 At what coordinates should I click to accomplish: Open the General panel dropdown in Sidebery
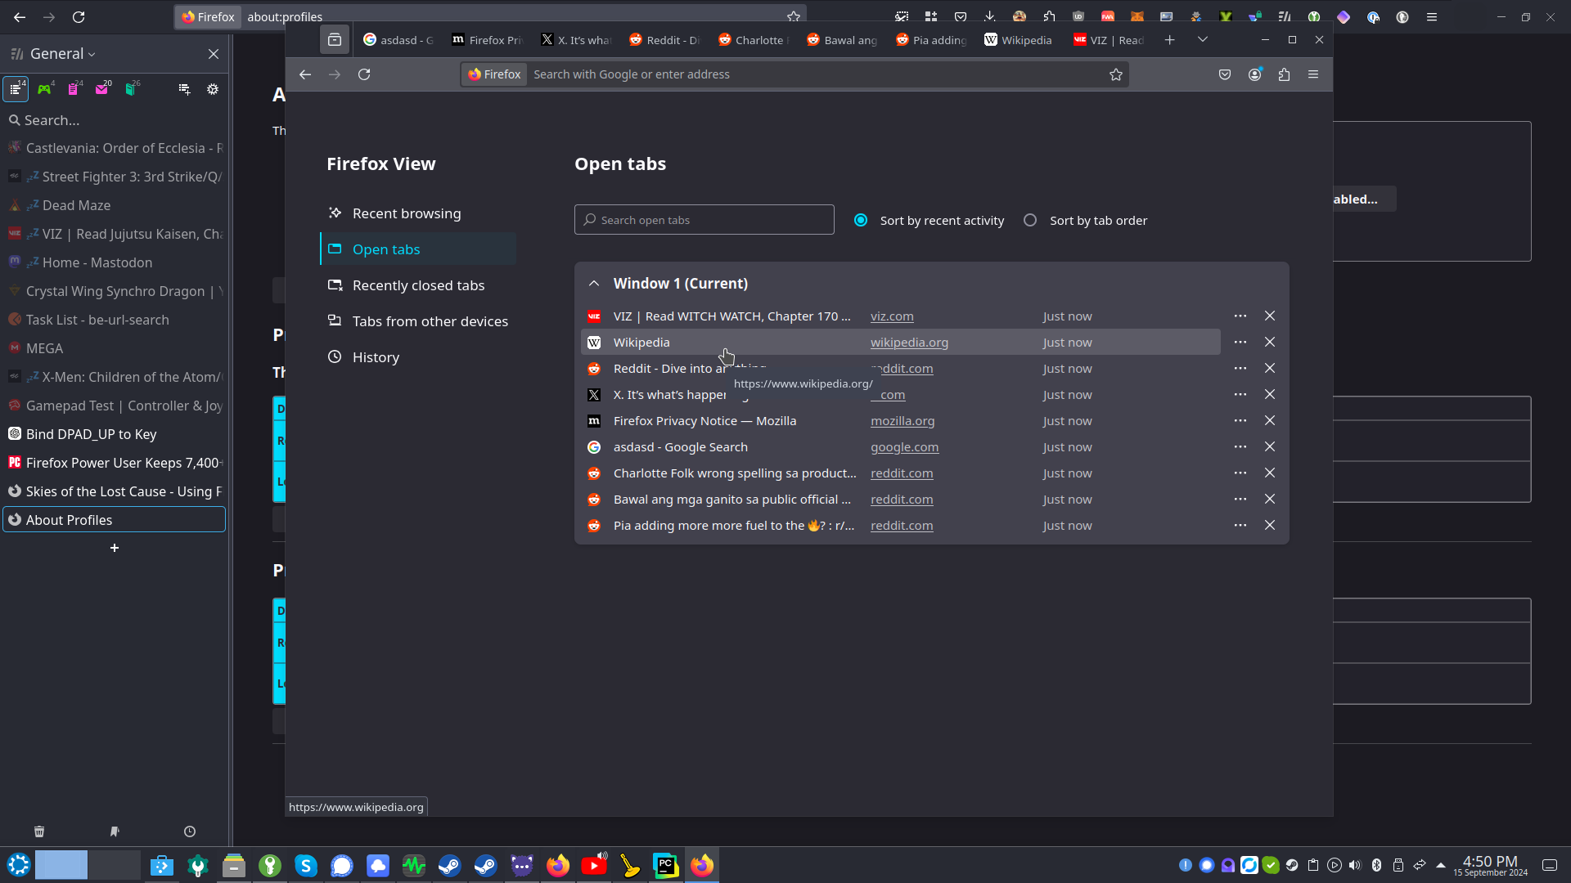click(63, 53)
